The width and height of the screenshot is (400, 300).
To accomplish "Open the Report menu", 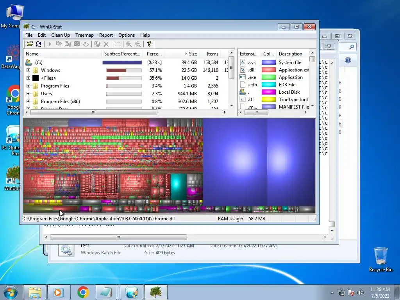I will (x=106, y=35).
